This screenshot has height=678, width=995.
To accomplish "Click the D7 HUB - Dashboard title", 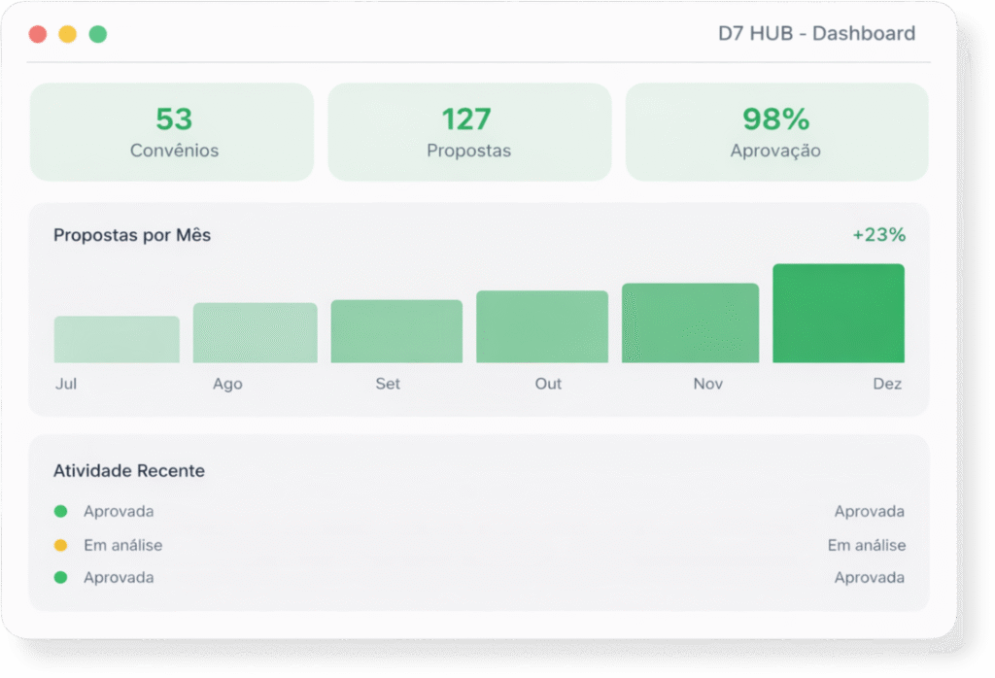I will pos(816,34).
